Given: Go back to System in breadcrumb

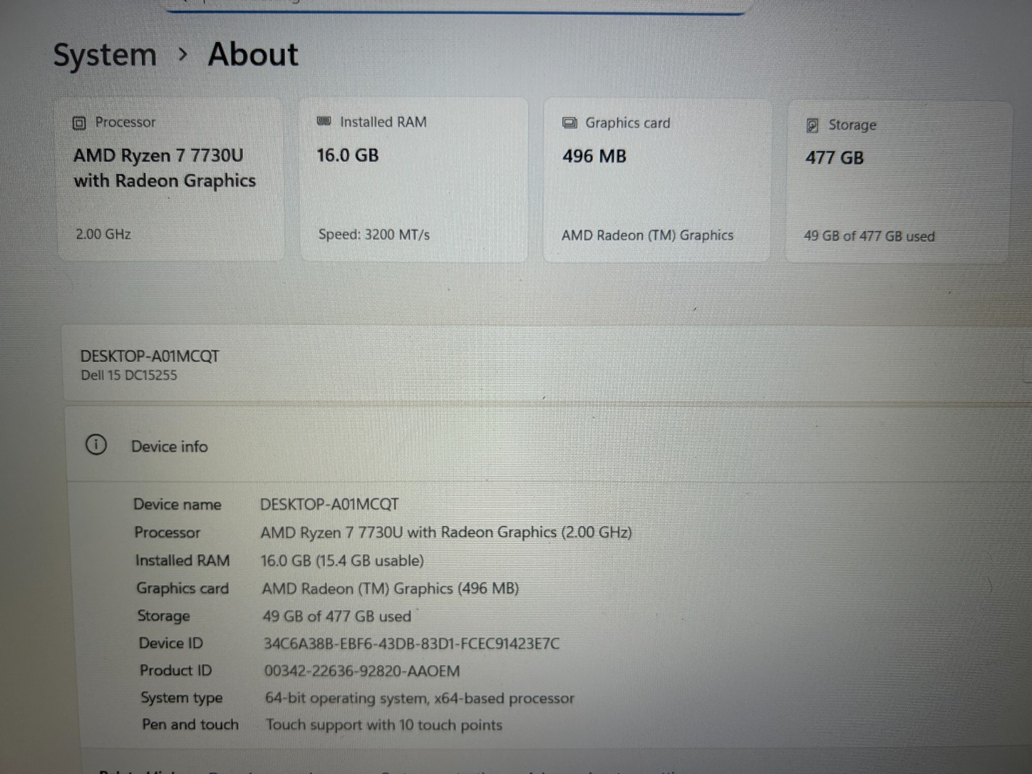Looking at the screenshot, I should [104, 55].
